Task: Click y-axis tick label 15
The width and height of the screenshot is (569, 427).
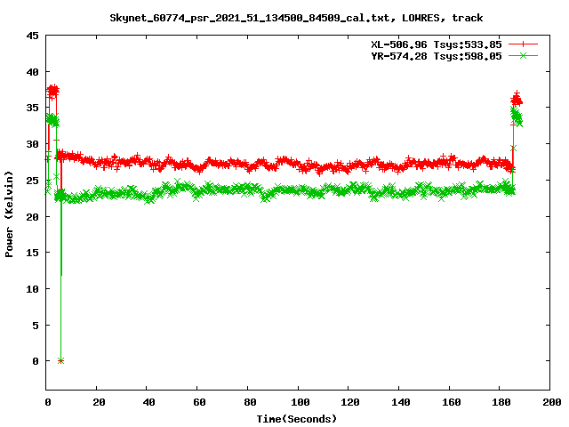Action: click(x=32, y=253)
